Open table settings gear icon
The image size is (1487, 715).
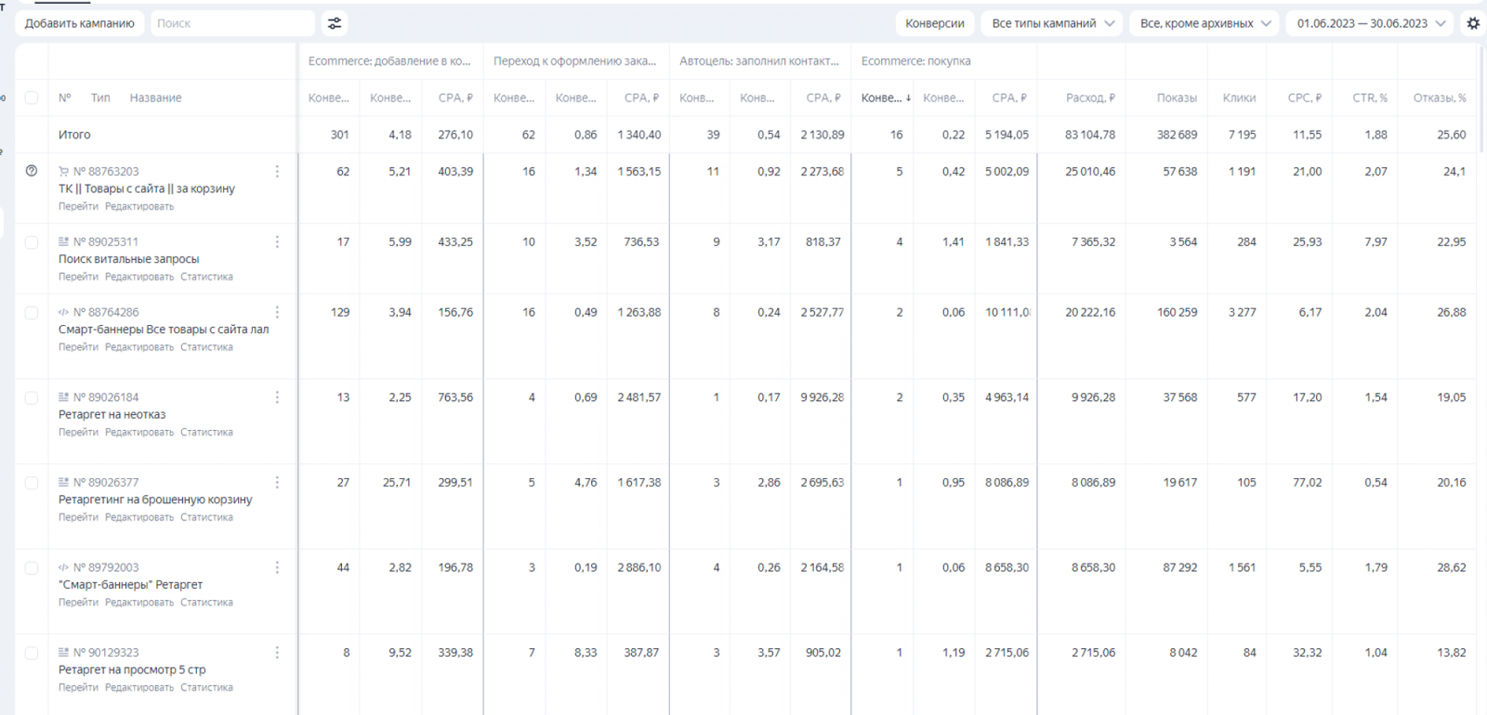tap(1473, 23)
